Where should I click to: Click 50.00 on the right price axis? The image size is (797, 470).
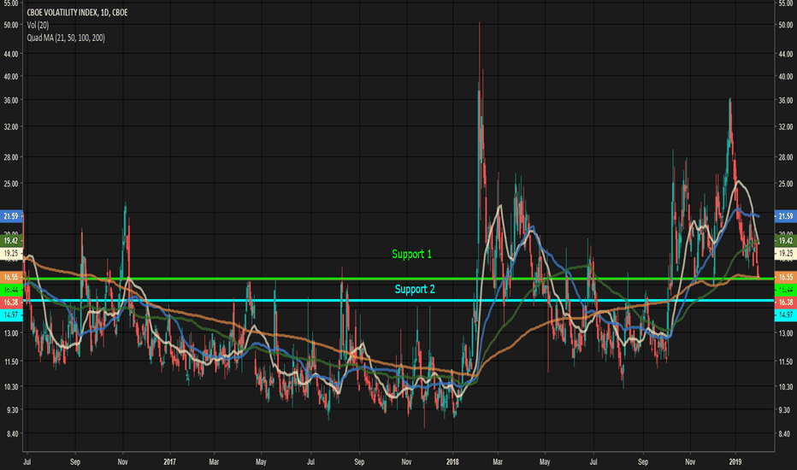(x=785, y=25)
